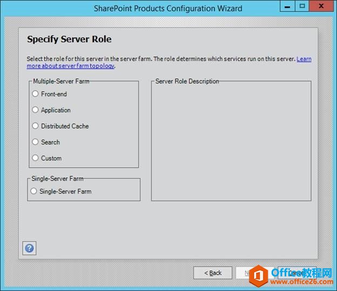
Task: Click the Server Role Description label
Action: (187, 81)
